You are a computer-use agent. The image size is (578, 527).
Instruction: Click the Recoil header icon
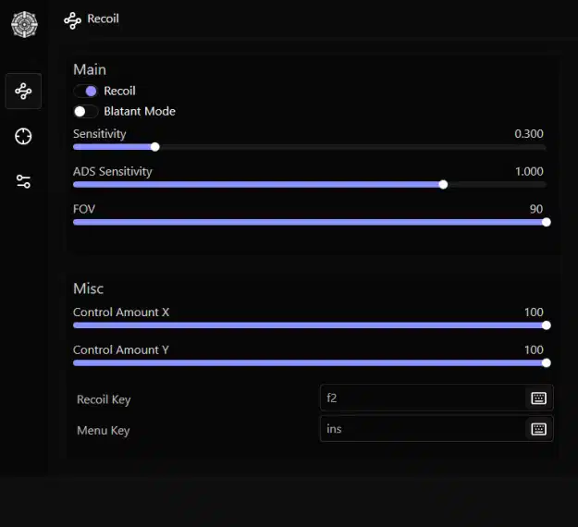point(73,20)
